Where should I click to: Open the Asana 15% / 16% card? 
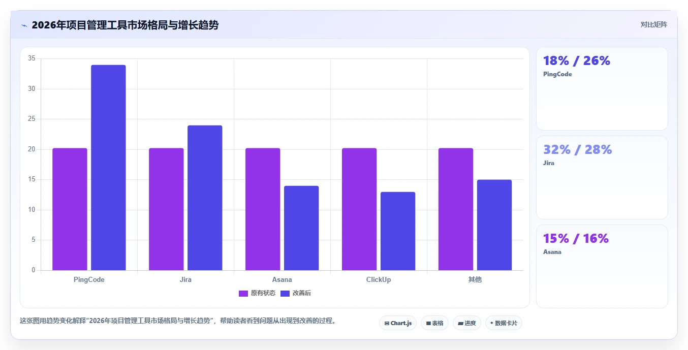pyautogui.click(x=602, y=266)
